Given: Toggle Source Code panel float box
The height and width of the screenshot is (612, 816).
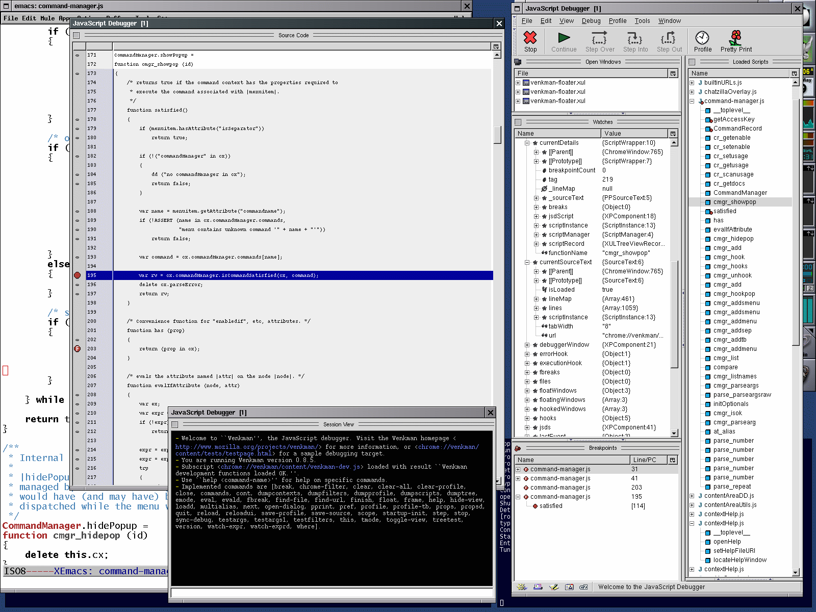Looking at the screenshot, I should click(76, 36).
